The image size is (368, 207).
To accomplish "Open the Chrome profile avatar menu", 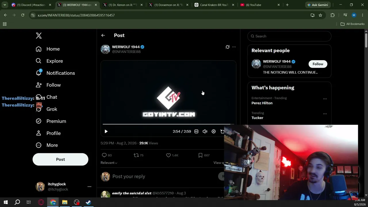I will pos(354,15).
